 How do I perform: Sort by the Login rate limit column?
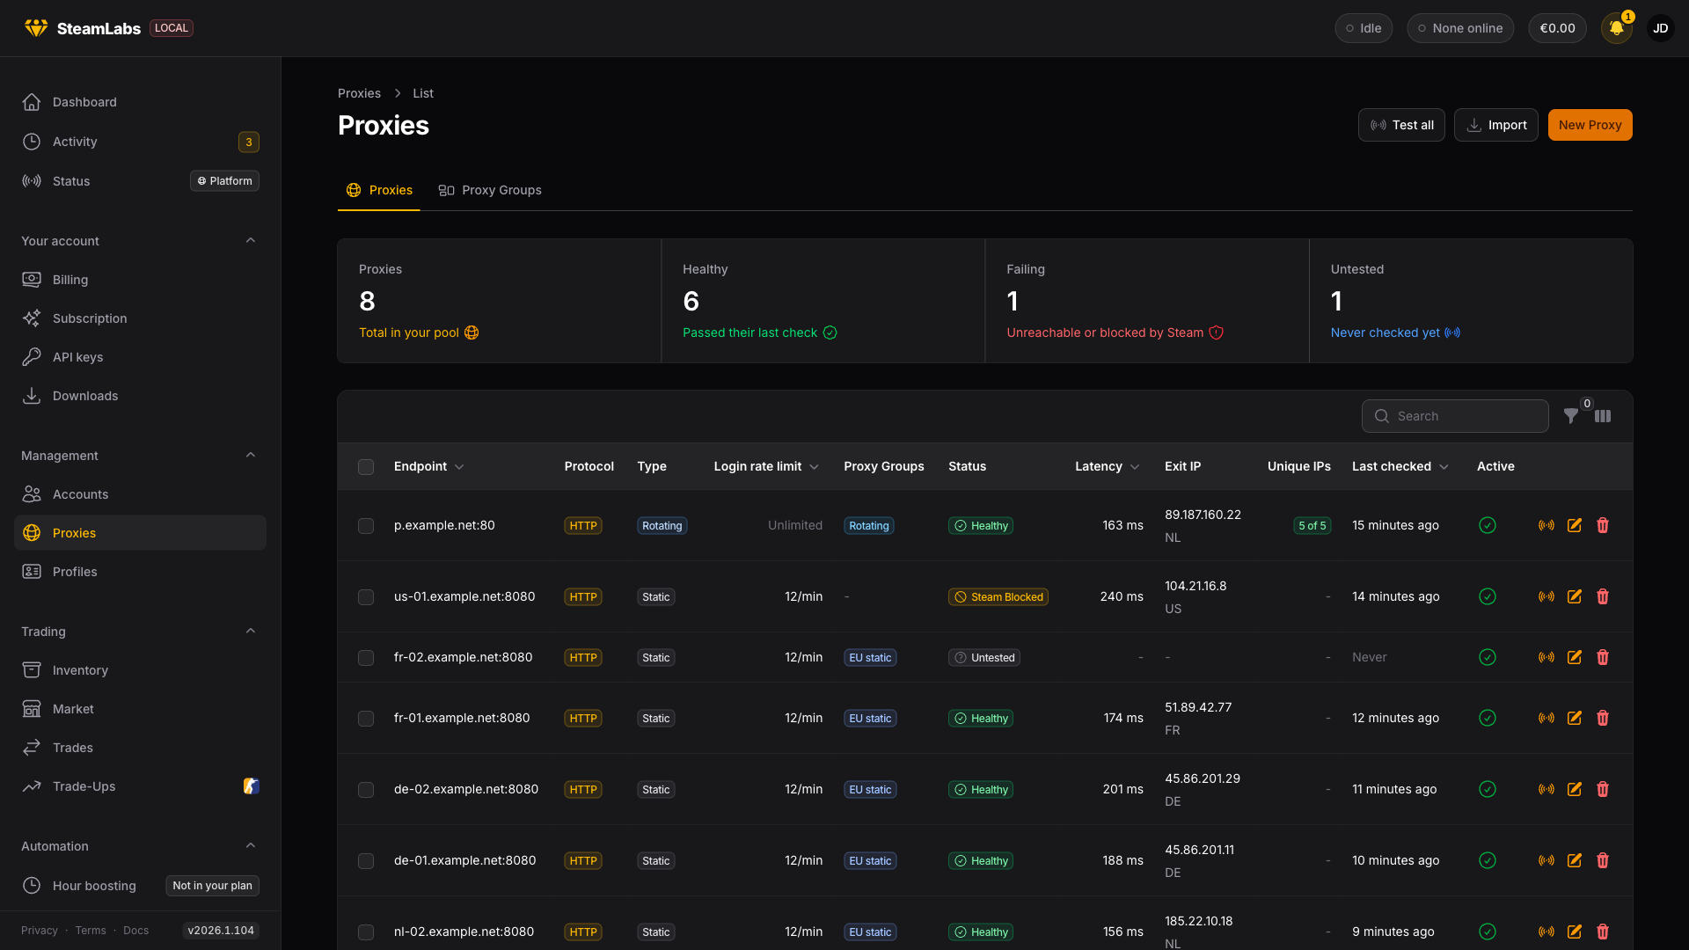point(766,466)
